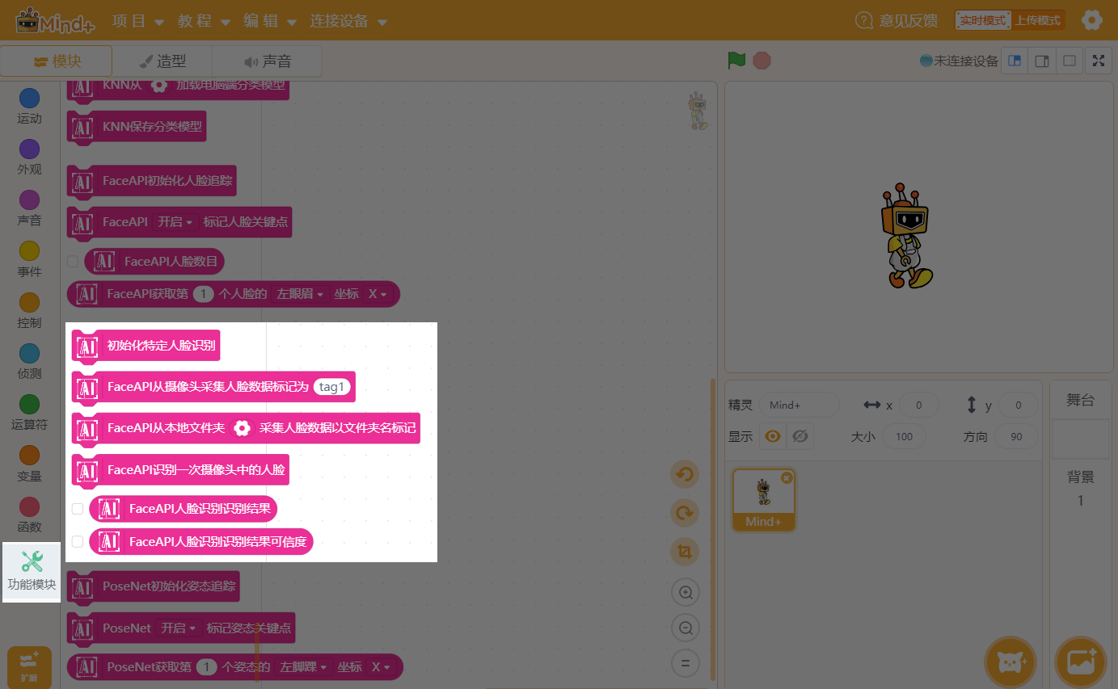
Task: Switch to the 声音 tab
Action: click(x=267, y=61)
